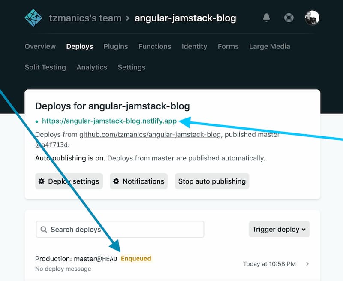Open your profile avatar icon
Image resolution: width=343 pixels, height=281 pixels.
coord(312,18)
